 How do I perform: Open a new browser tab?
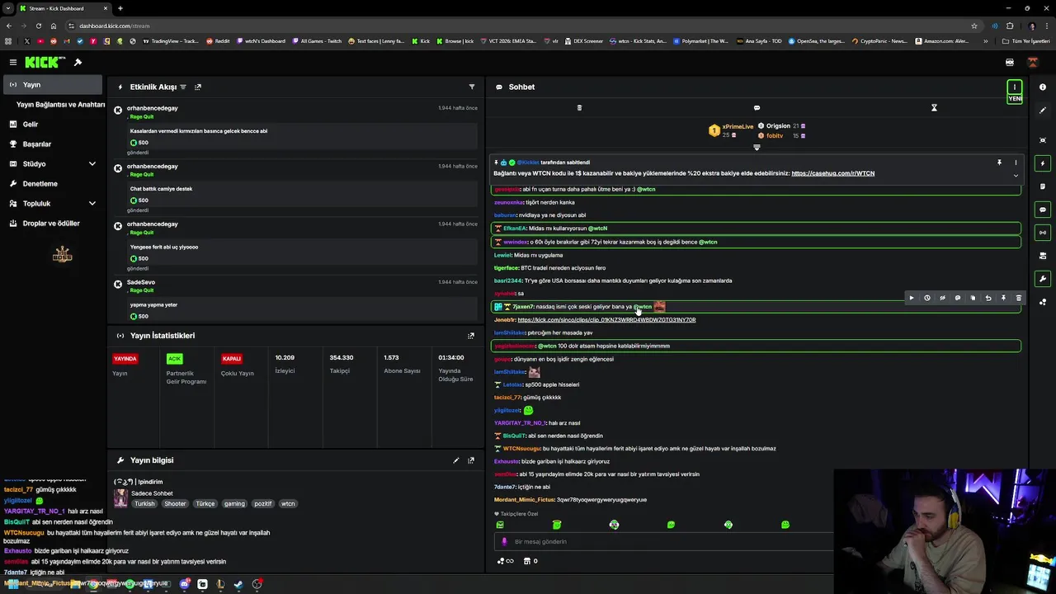(x=120, y=8)
